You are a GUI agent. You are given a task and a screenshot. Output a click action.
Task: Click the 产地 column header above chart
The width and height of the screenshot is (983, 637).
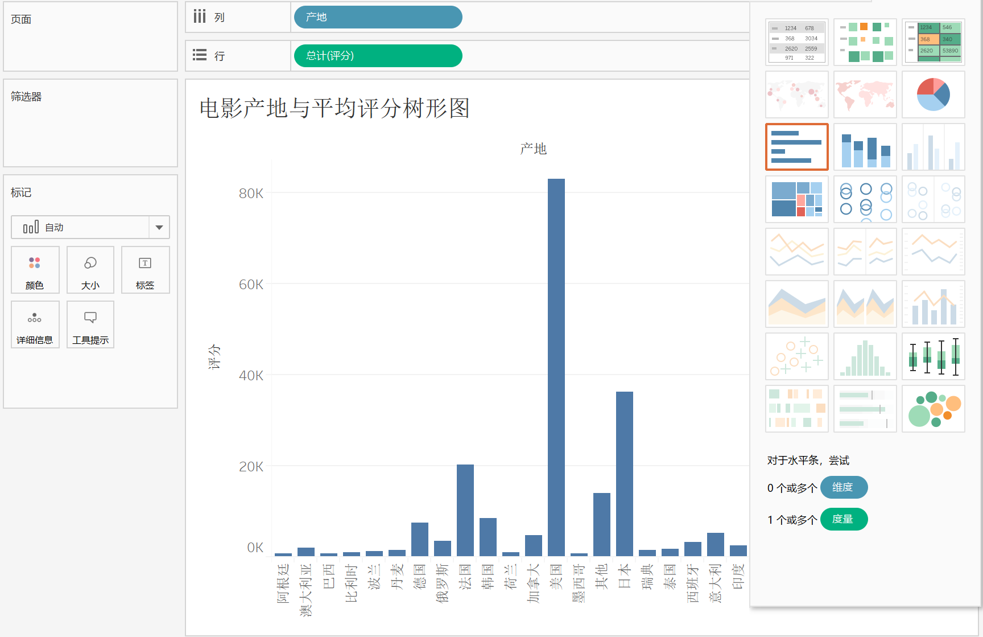coord(533,149)
